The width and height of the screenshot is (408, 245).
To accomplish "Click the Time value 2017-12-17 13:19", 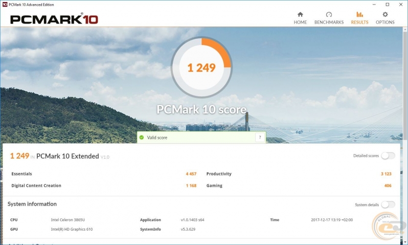I will tap(332, 220).
